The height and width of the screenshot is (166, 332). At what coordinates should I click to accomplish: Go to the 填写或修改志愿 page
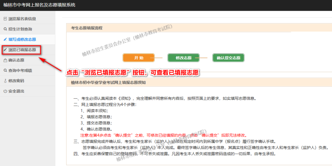point(22,40)
